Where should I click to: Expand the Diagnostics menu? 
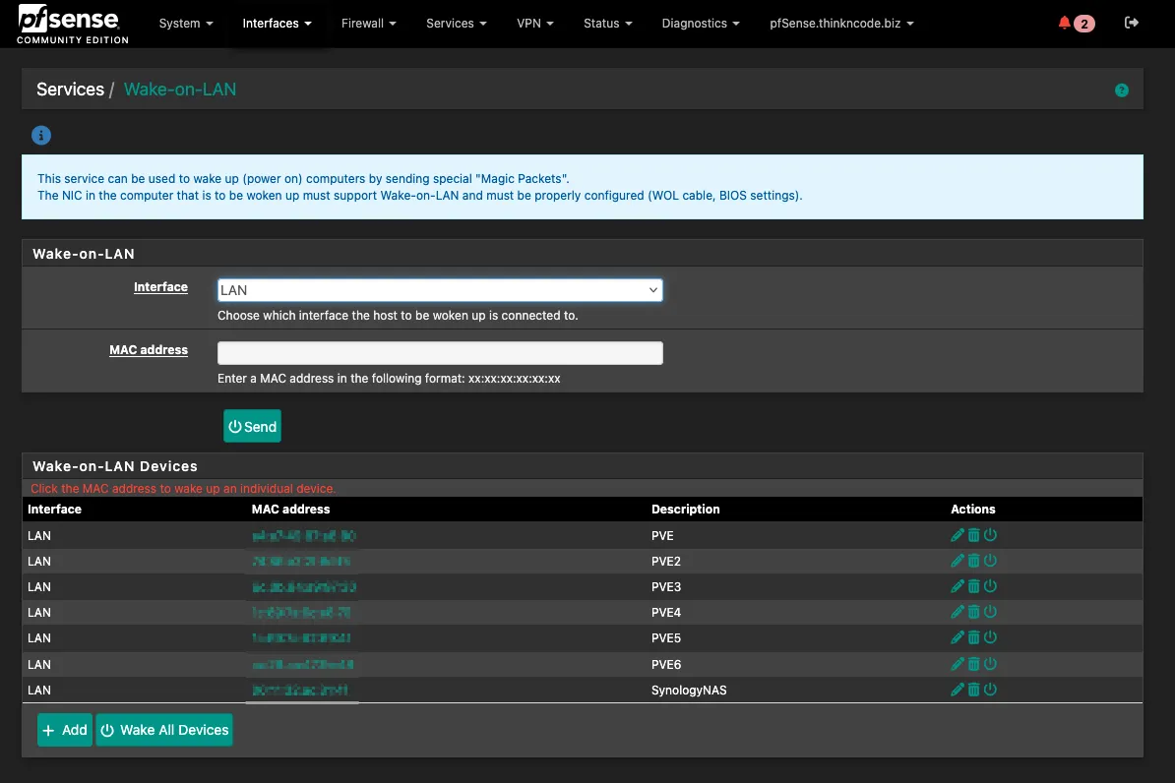(x=701, y=23)
